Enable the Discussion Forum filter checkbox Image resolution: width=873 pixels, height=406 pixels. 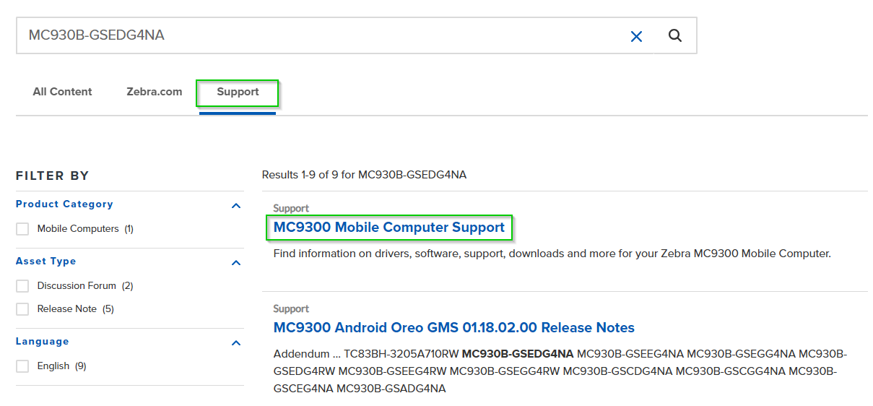click(22, 286)
